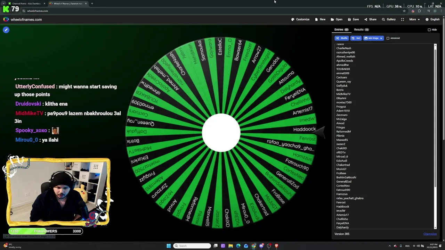
Task: Show hidden system tray icons
Action: click(x=389, y=246)
